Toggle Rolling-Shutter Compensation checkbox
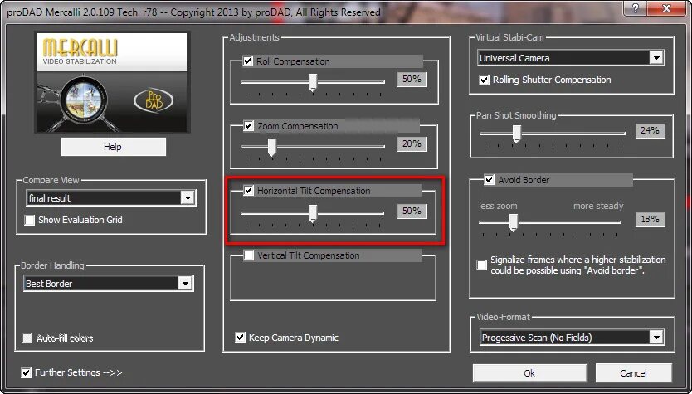 tap(484, 80)
